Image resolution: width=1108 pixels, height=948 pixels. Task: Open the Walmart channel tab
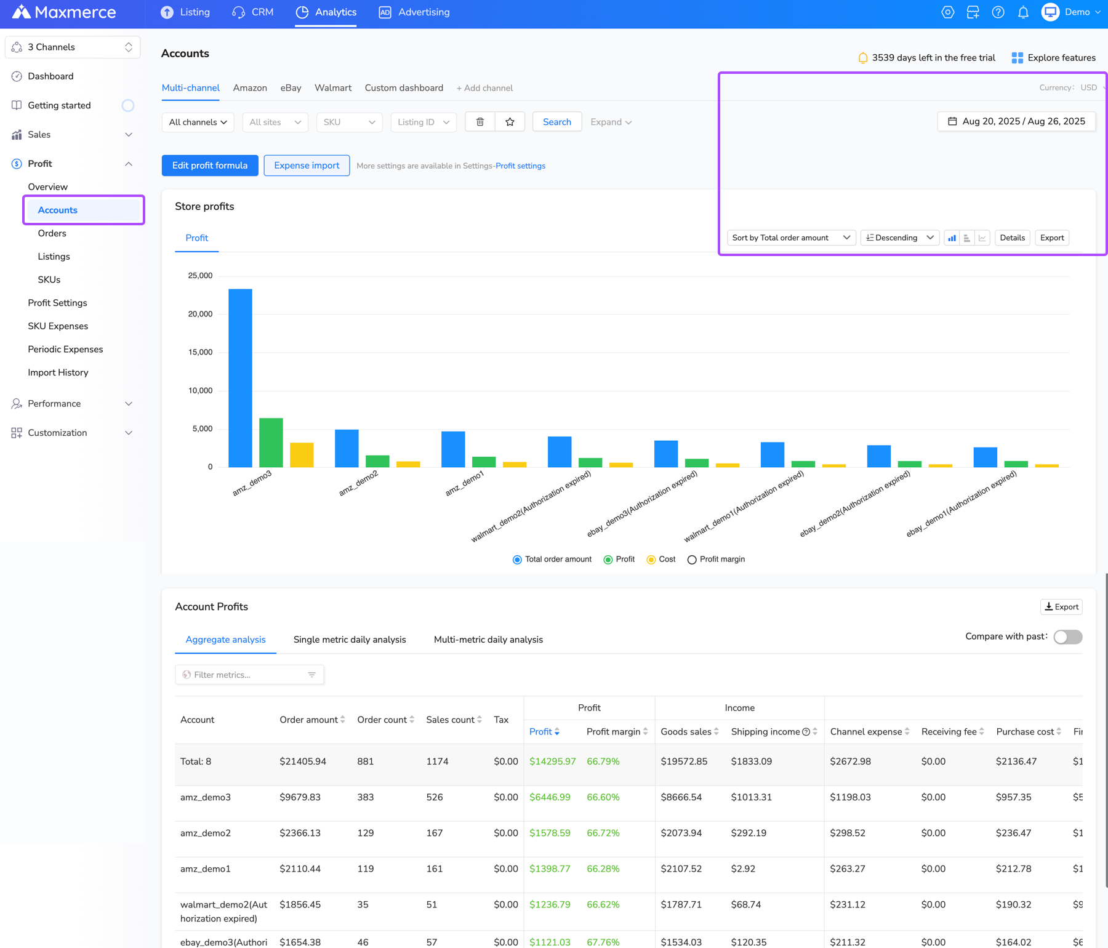tap(333, 88)
